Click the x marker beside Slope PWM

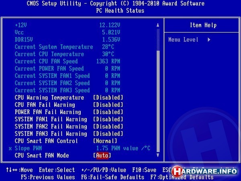tap(10, 148)
